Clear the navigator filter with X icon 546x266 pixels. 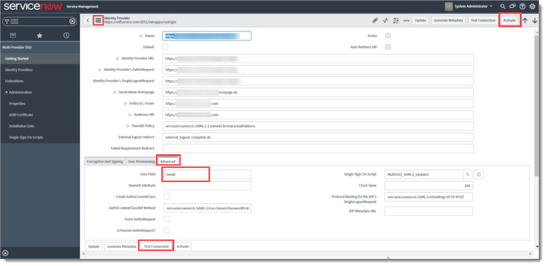pyautogui.click(x=72, y=21)
